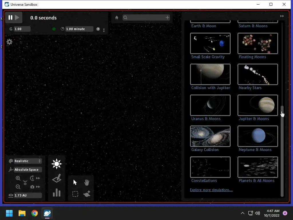Open the Jupiter & Moons thumbnail
Image resolution: width=293 pixels, height=220 pixels.
click(x=258, y=105)
